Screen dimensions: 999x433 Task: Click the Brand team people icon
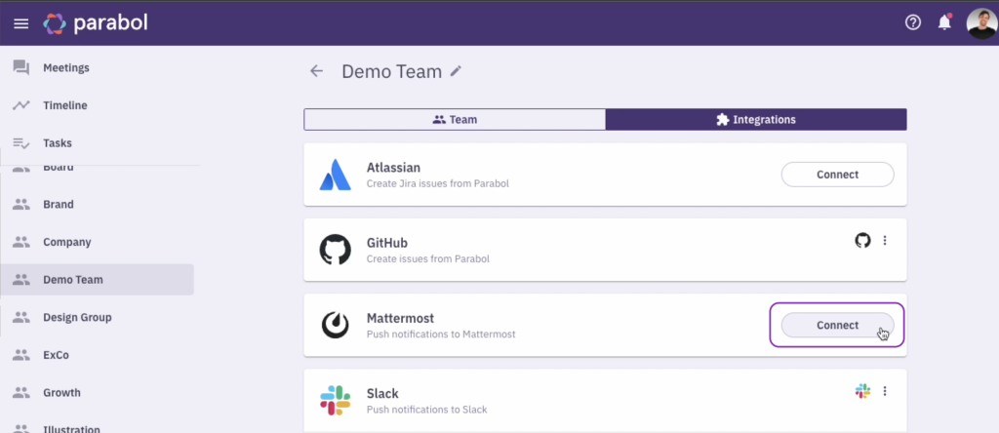pyautogui.click(x=21, y=205)
